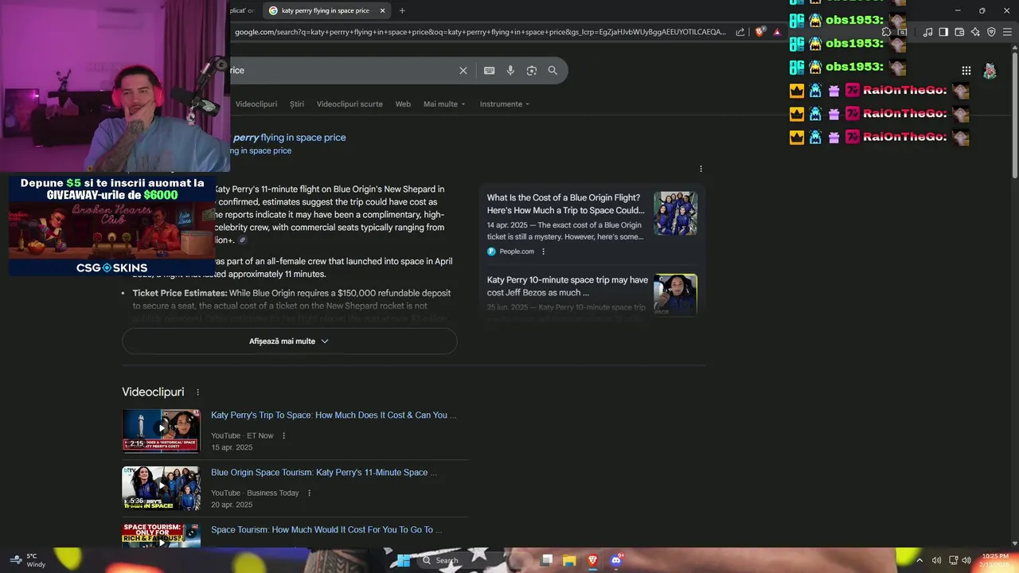Switch to the Știri search tab
This screenshot has height=573, width=1019.
click(297, 104)
